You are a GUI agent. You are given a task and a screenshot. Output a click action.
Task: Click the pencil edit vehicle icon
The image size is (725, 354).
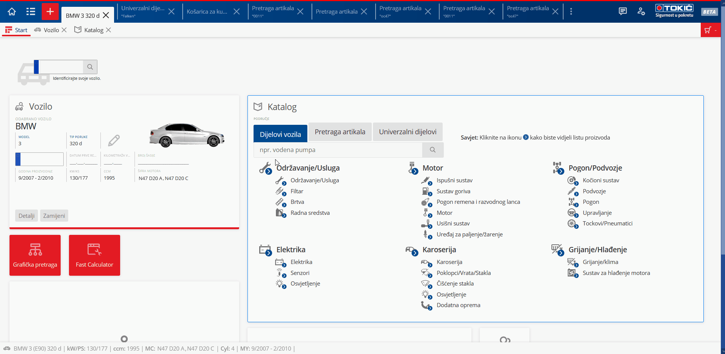point(114,141)
